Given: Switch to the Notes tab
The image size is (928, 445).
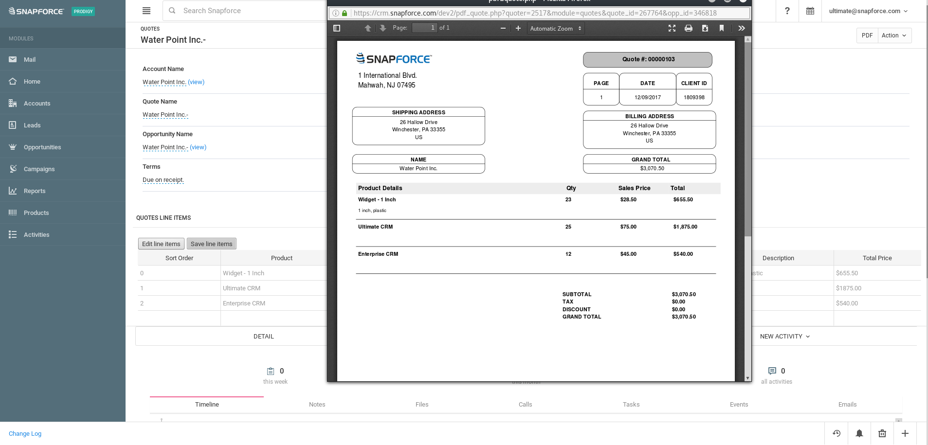Looking at the screenshot, I should [317, 405].
